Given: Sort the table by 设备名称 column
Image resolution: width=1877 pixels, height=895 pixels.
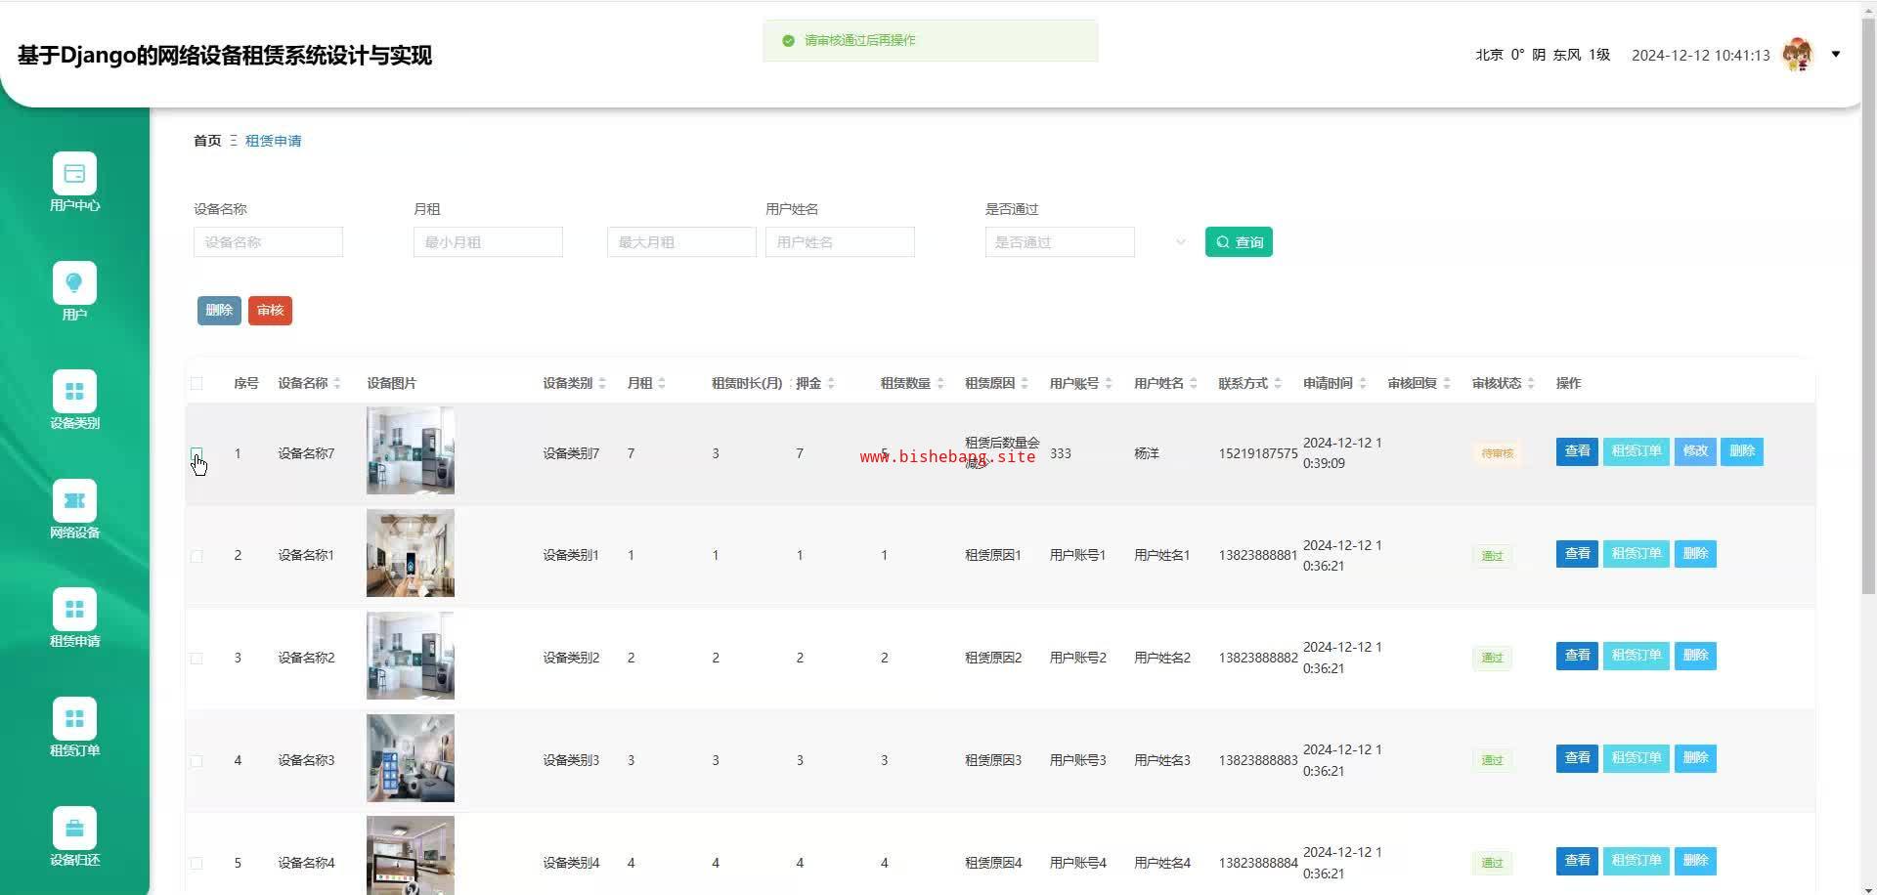Looking at the screenshot, I should [336, 383].
